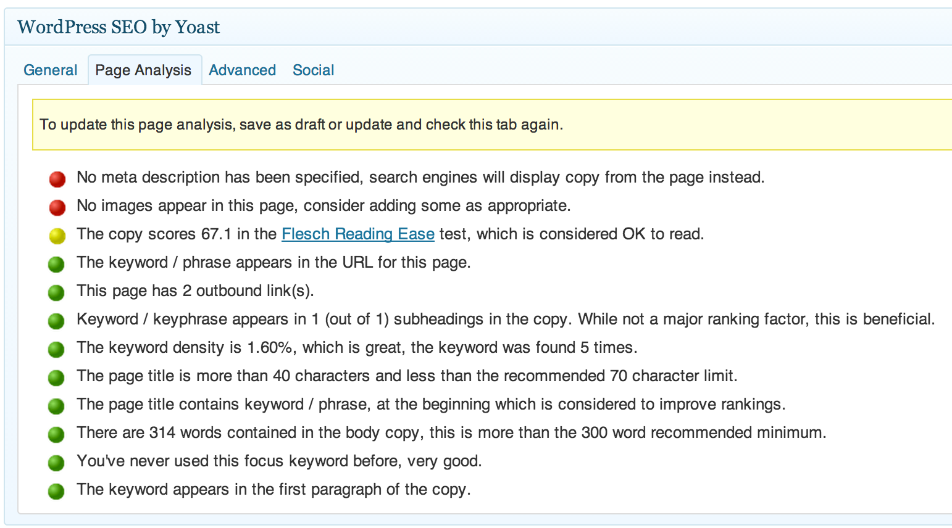Click red dot beside missing meta description warning

coord(57,179)
